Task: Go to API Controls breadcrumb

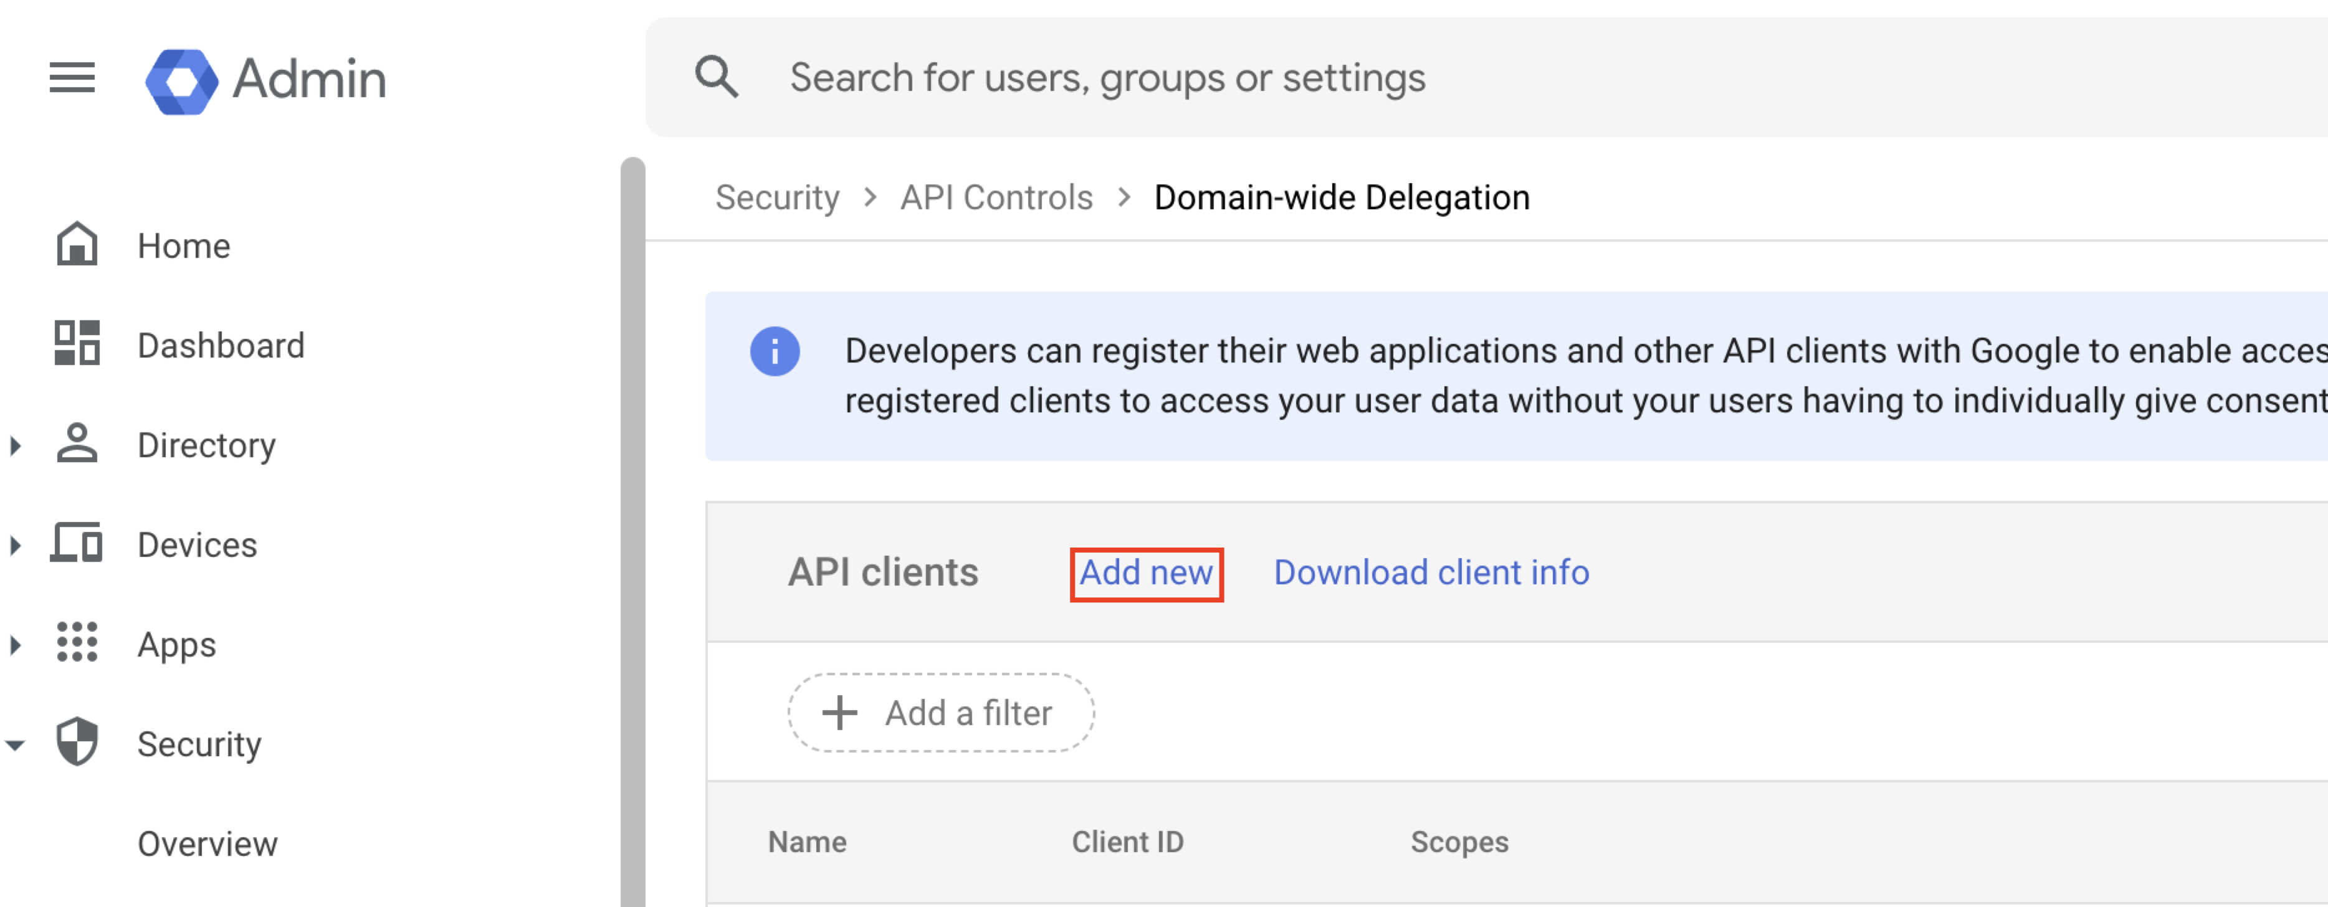Action: point(996,197)
